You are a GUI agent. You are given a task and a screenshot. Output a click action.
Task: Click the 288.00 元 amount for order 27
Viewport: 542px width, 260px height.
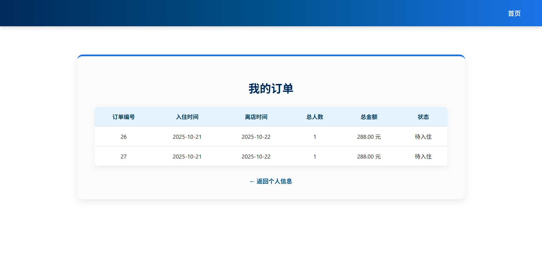(369, 156)
